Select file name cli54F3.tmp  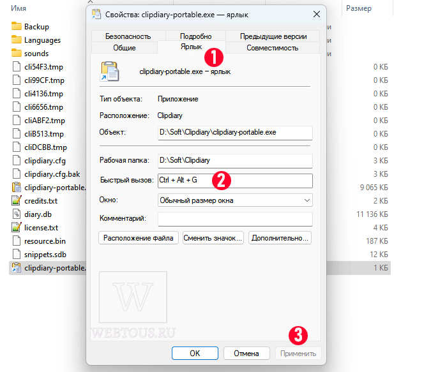coord(44,67)
